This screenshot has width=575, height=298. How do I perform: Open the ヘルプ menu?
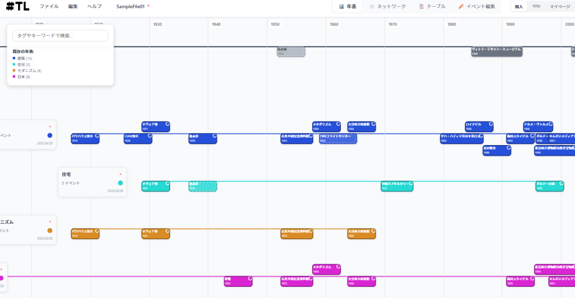pyautogui.click(x=94, y=7)
